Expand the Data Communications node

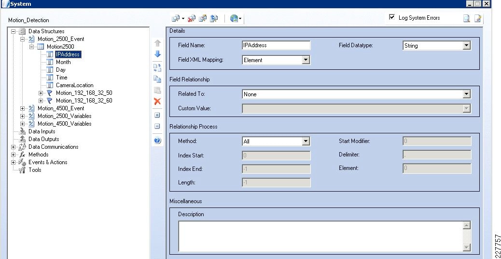point(13,147)
